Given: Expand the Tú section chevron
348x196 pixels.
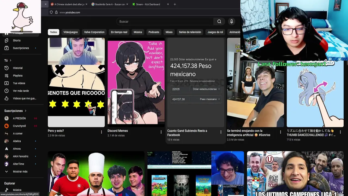Looking at the screenshot, I should coord(11,60).
